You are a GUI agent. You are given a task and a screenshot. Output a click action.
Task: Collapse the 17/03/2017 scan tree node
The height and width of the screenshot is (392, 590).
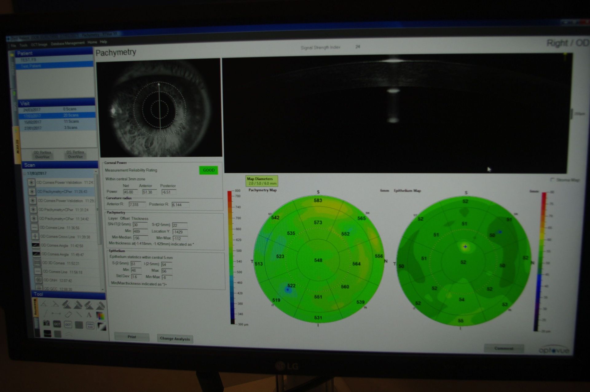25,174
